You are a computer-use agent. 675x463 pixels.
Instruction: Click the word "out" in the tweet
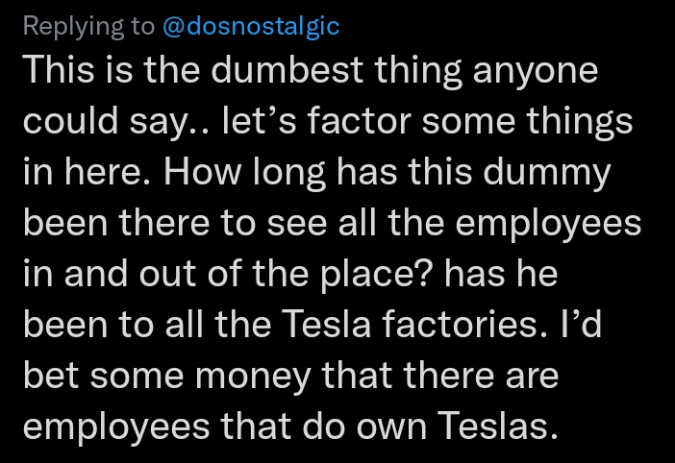167,275
